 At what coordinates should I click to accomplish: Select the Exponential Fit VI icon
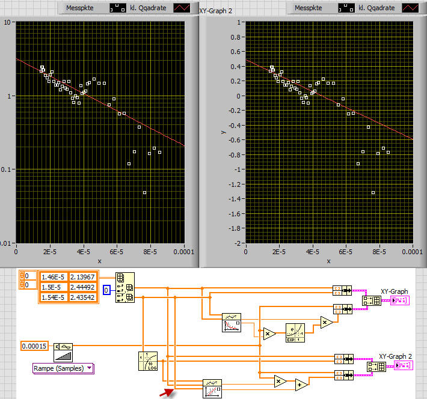tap(232, 323)
